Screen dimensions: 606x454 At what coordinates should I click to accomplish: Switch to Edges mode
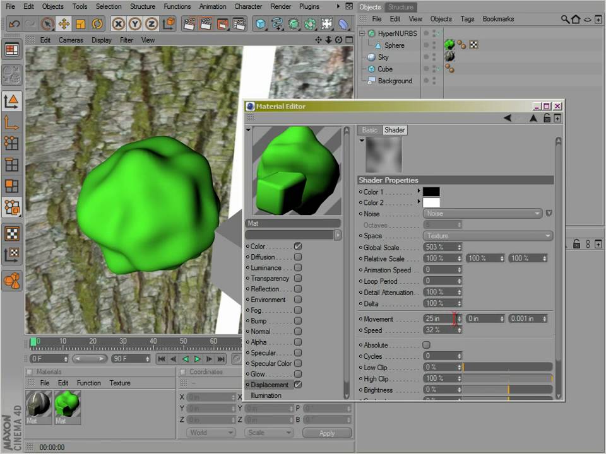click(11, 165)
